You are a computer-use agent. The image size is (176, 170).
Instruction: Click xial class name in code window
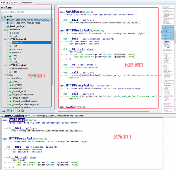pyautogui.click(x=70, y=106)
